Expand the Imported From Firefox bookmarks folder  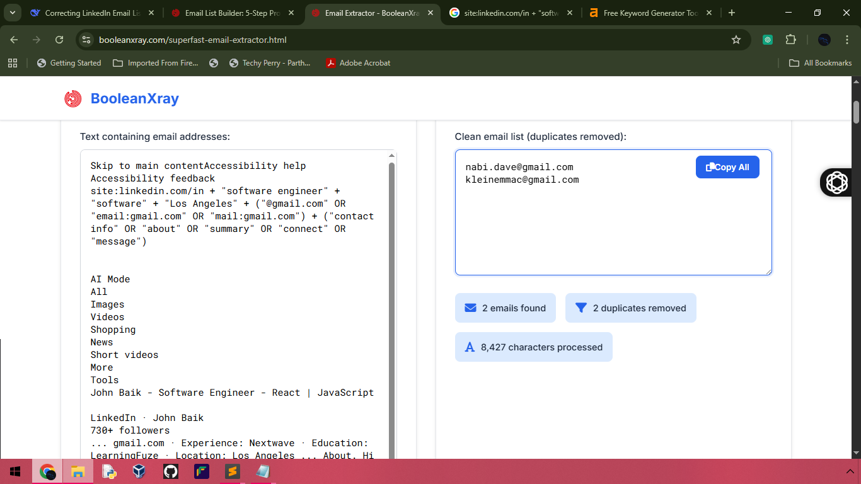click(156, 63)
